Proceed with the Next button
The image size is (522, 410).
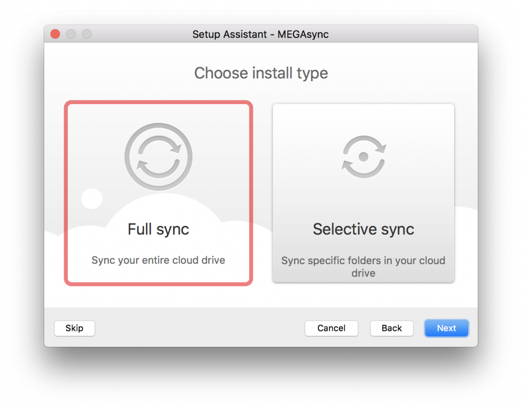tap(446, 328)
